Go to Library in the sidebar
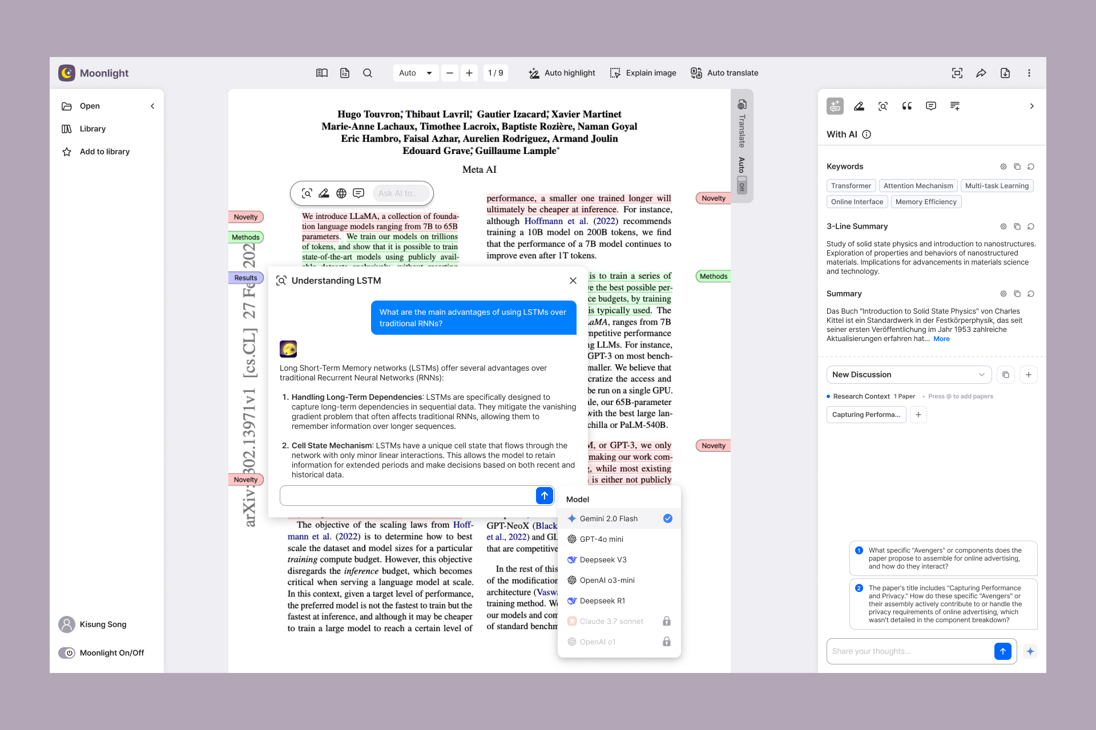Image resolution: width=1096 pixels, height=730 pixels. click(92, 129)
